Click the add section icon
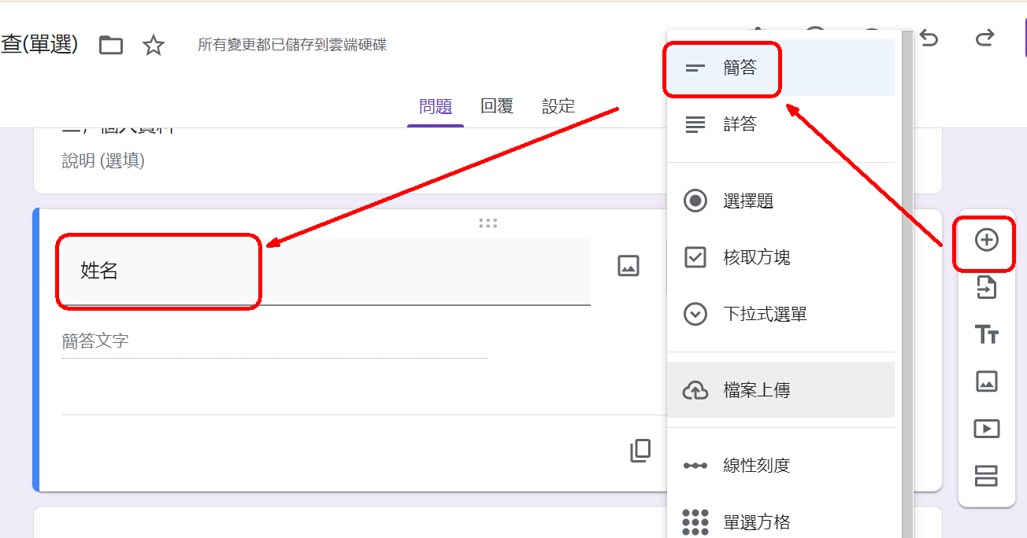The width and height of the screenshot is (1027, 538). point(986,476)
